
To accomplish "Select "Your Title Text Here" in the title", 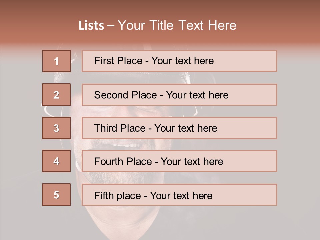I will (177, 25).
